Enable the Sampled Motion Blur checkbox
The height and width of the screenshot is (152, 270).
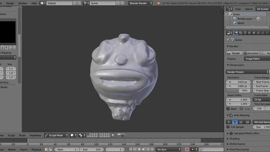[x=231, y=133]
